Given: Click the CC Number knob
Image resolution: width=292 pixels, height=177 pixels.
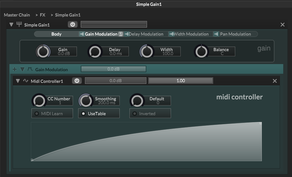Looking at the screenshot, I should (x=39, y=101).
